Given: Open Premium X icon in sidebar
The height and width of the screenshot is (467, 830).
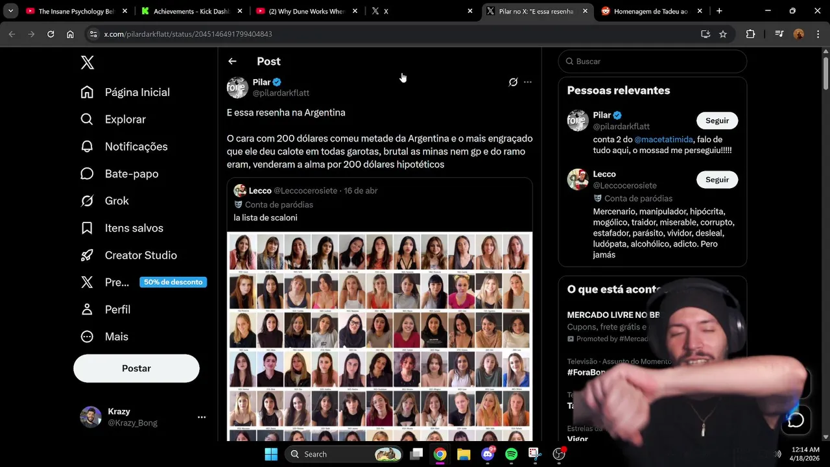Looking at the screenshot, I should pyautogui.click(x=87, y=282).
